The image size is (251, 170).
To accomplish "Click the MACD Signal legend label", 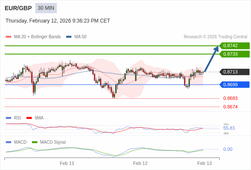I will coord(53,142).
